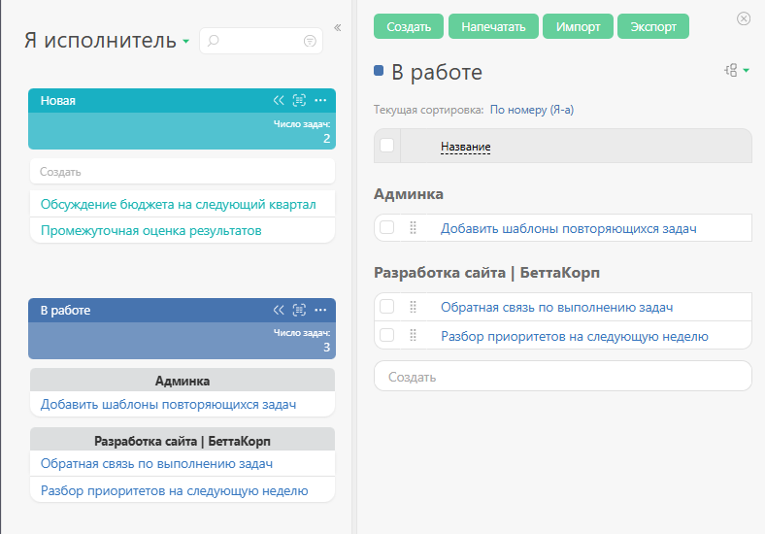Click the task count 2 in Новая

coord(326,139)
